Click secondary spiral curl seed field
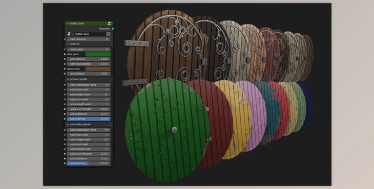374x189 pixels. pyautogui.click(x=89, y=145)
